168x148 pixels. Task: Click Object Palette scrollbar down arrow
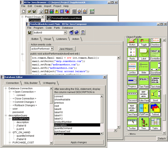[x=164, y=133]
